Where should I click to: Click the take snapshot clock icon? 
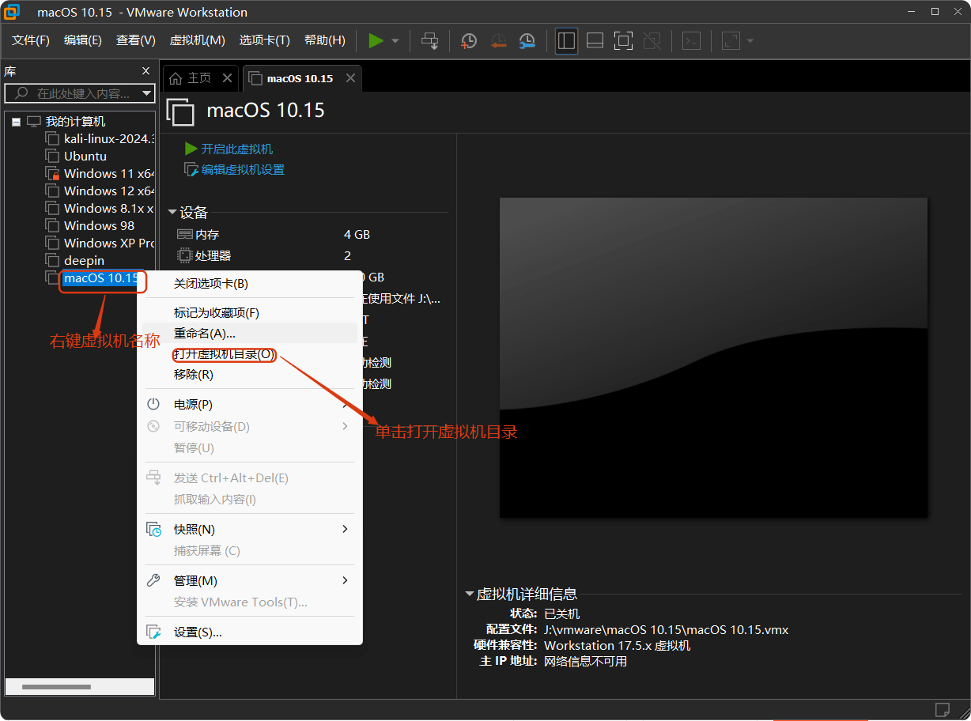[468, 40]
